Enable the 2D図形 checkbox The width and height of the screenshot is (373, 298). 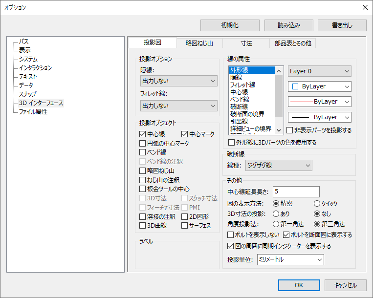click(x=185, y=216)
